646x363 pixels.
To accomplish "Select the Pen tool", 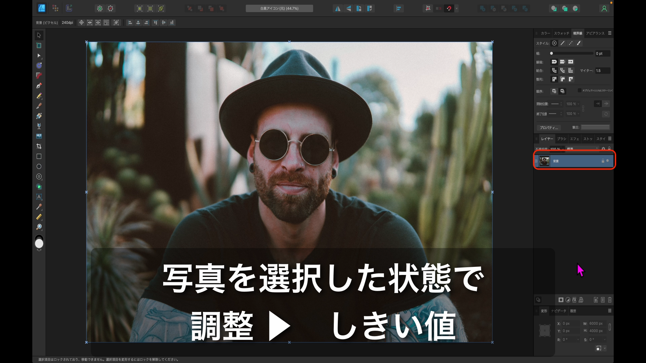I will 39,86.
